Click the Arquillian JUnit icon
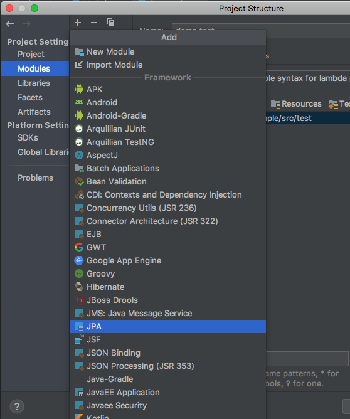Image resolution: width=350 pixels, height=419 pixels. click(x=79, y=129)
